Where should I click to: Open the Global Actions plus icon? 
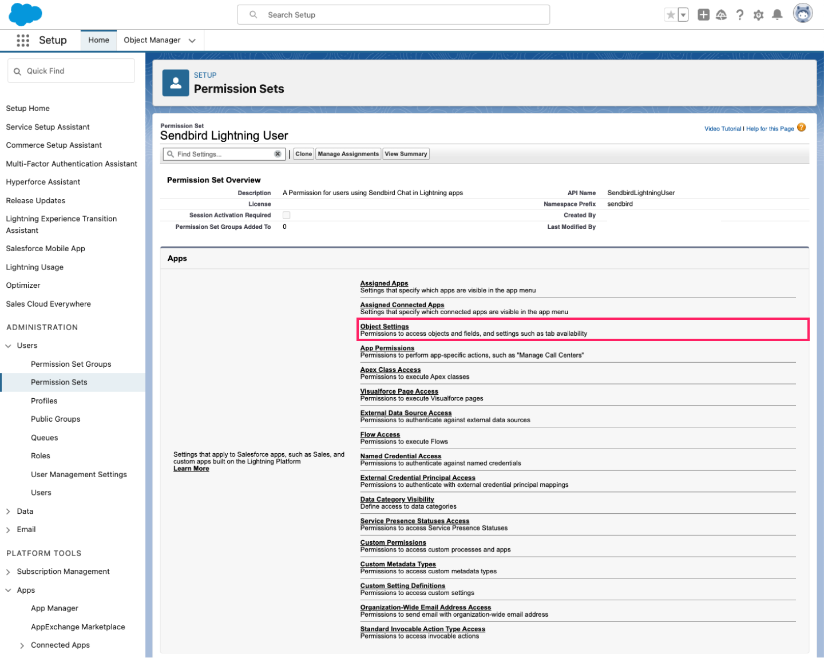coord(704,15)
